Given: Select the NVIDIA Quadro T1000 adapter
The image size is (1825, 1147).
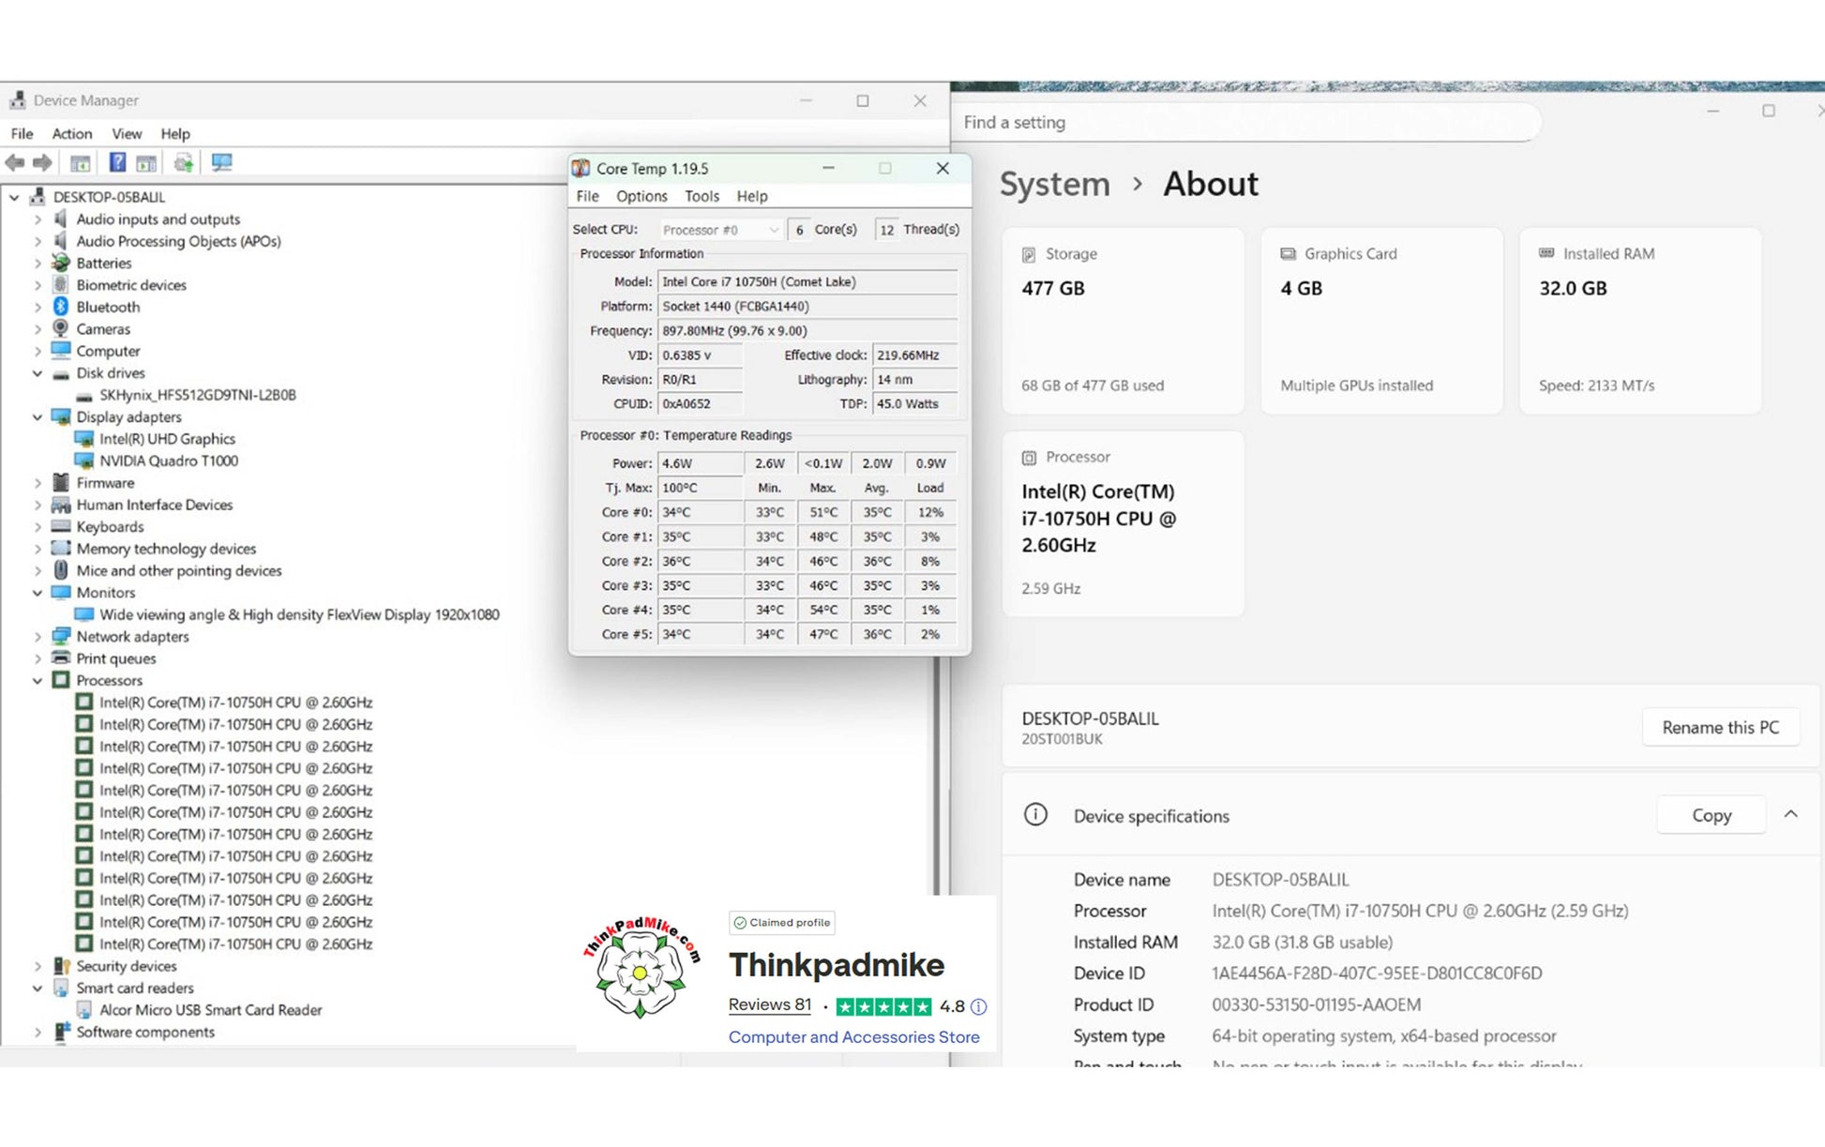Looking at the screenshot, I should click(169, 460).
